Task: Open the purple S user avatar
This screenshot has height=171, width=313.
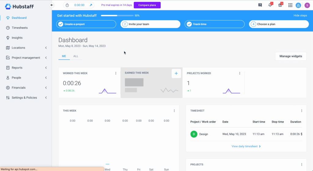Action: (x=307, y=5)
